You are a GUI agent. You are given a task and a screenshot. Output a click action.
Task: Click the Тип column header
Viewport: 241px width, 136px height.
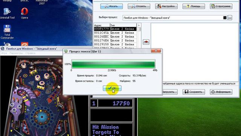(123, 25)
